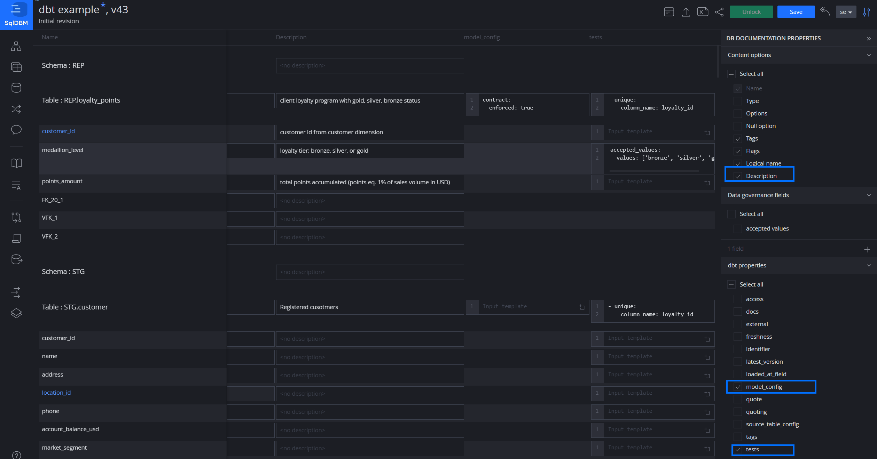Screen dimensions: 877x459
Task: Open the database objects panel
Action: pyautogui.click(x=16, y=87)
